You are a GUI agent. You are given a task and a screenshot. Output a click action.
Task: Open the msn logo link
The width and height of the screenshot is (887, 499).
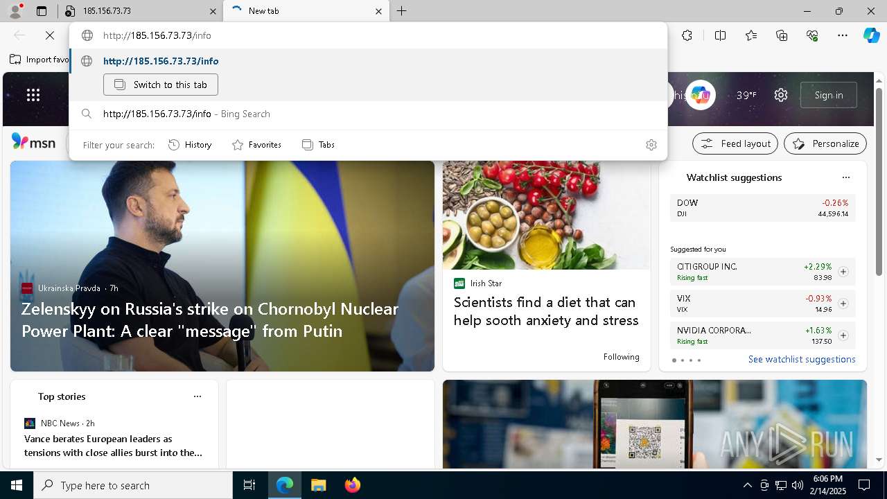click(x=33, y=142)
